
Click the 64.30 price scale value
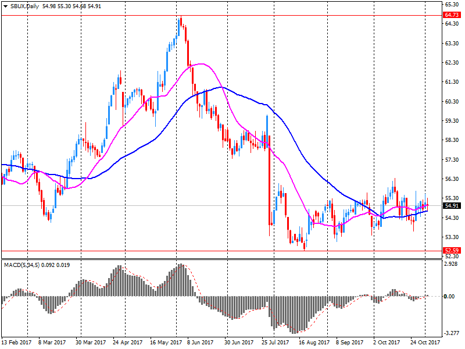[452, 23]
